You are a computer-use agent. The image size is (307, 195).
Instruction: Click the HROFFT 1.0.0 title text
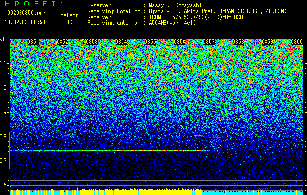(x=38, y=4)
